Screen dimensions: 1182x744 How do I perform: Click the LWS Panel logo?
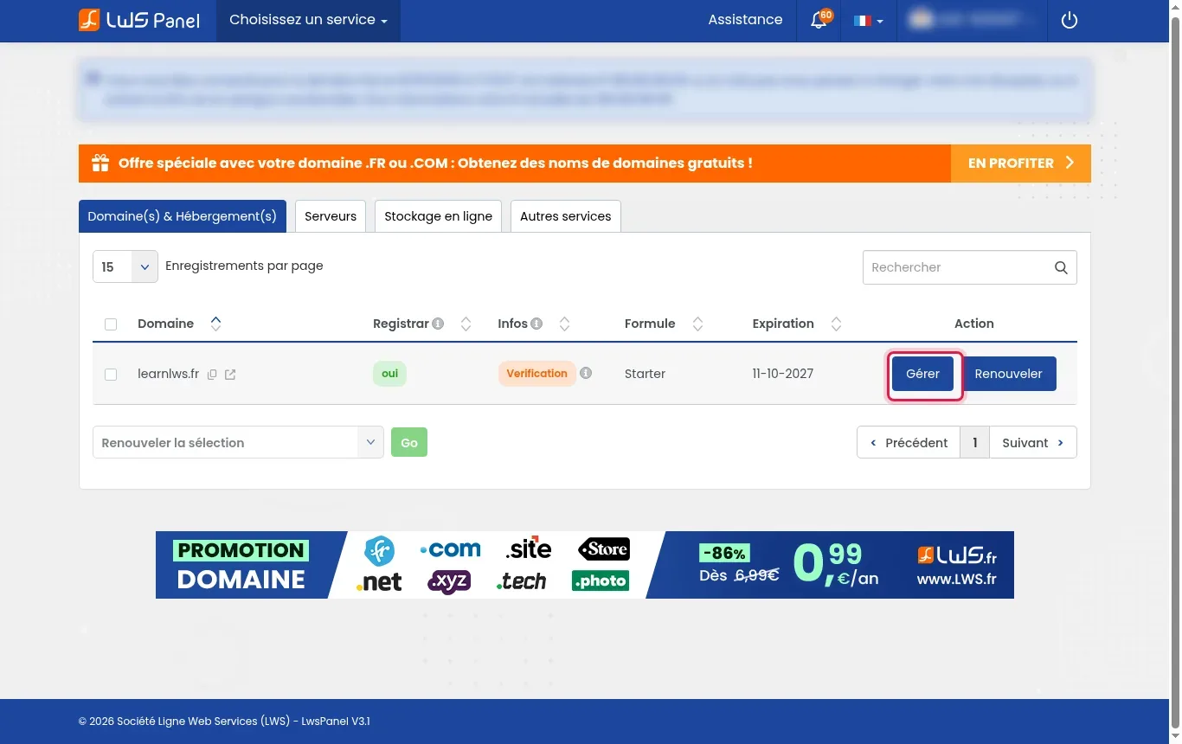(139, 20)
